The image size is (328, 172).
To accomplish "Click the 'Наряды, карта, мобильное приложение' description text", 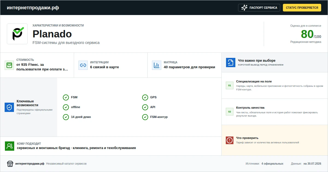I will pyautogui.click(x=280, y=88).
